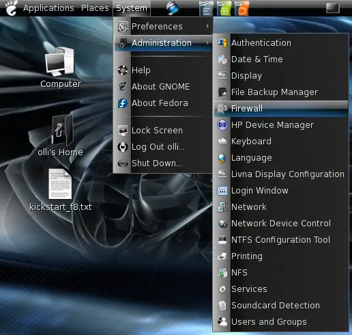This screenshot has width=352, height=335.
Task: Open the OpenOffice Impress launcher icon
Action: click(241, 8)
